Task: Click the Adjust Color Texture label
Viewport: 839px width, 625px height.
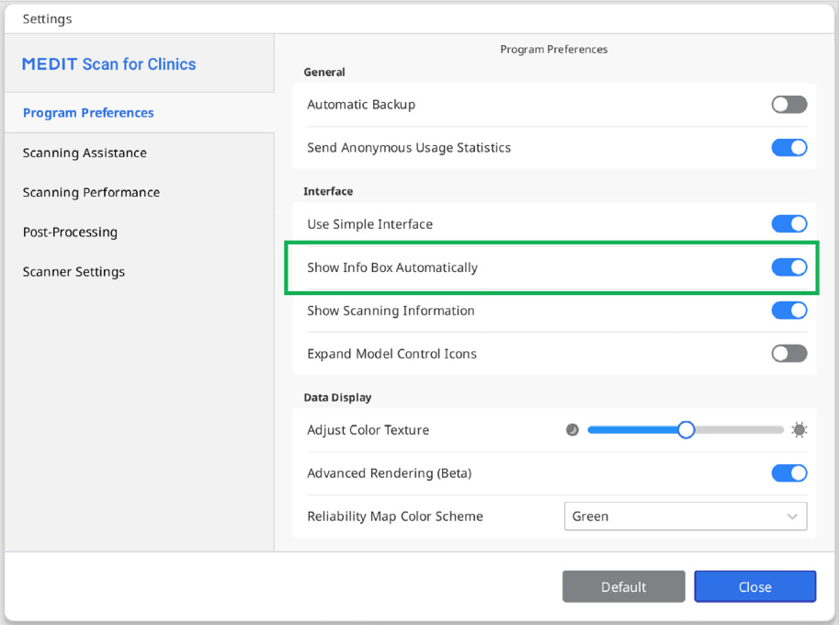Action: [368, 430]
